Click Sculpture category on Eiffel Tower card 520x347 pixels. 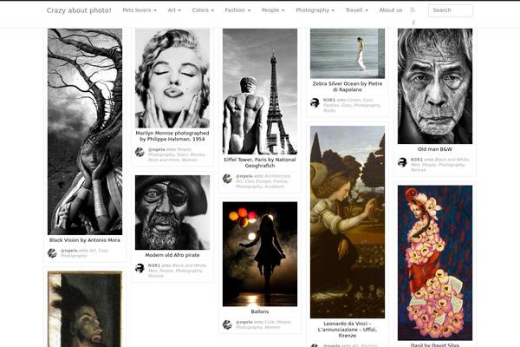[x=274, y=187]
